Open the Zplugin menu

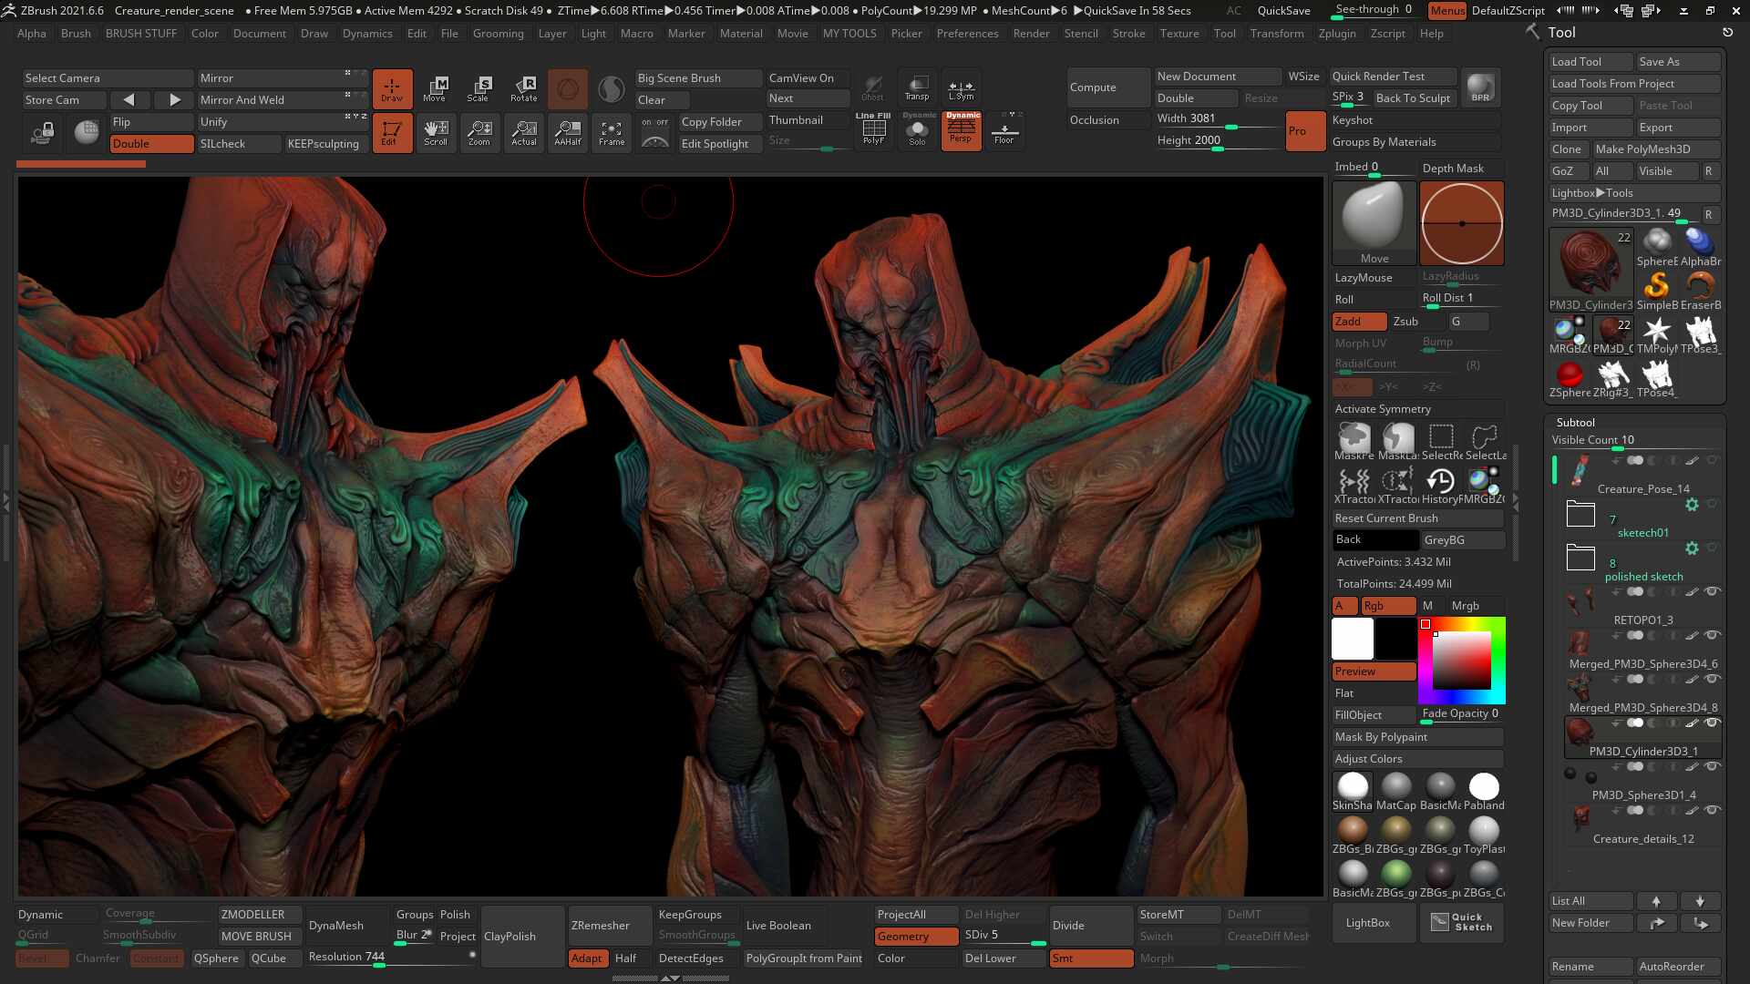pyautogui.click(x=1336, y=34)
